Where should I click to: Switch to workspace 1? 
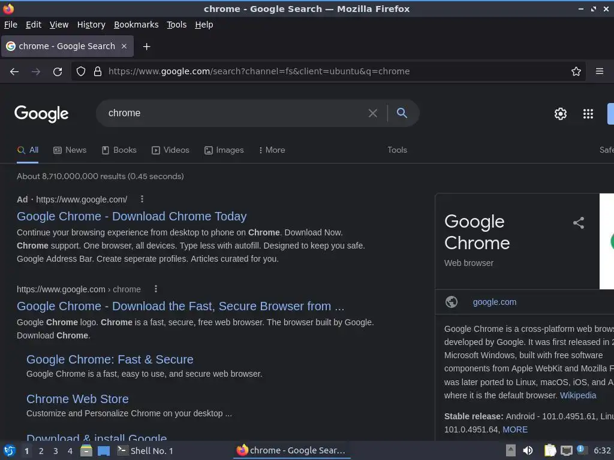click(x=26, y=451)
